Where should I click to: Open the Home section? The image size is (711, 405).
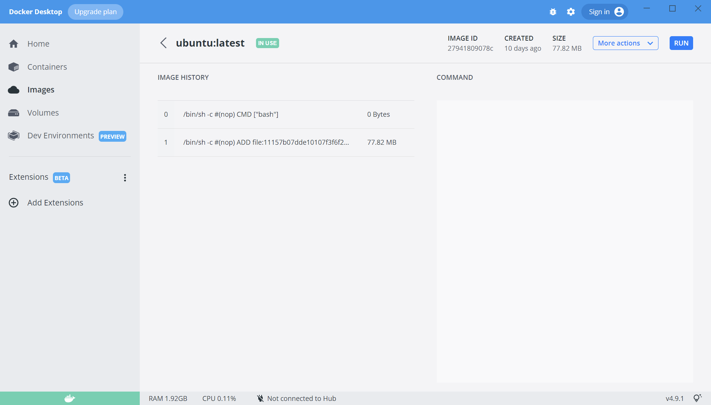point(38,44)
